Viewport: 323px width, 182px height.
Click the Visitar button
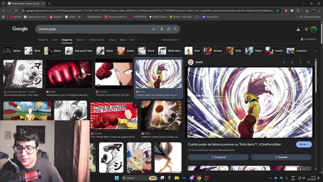click(x=304, y=144)
